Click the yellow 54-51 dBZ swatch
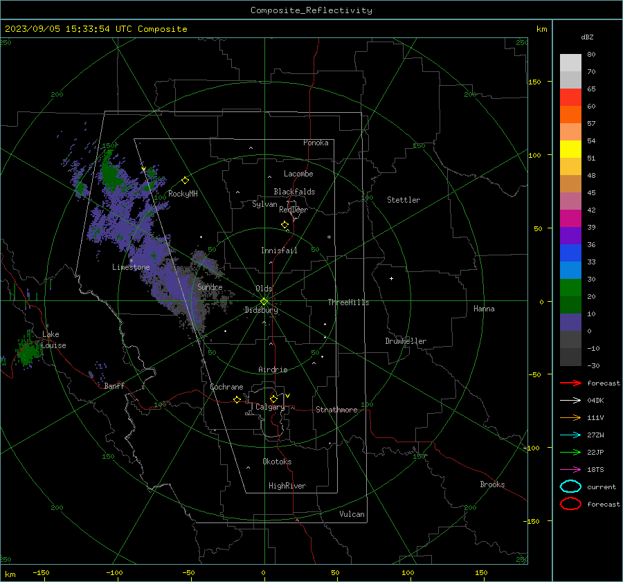 point(570,149)
